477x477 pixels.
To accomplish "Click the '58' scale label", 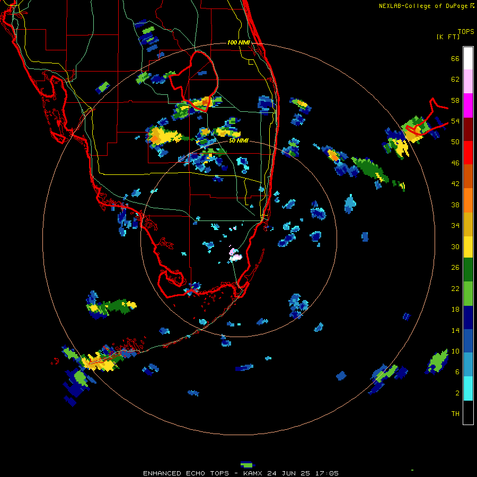I will 455,100.
